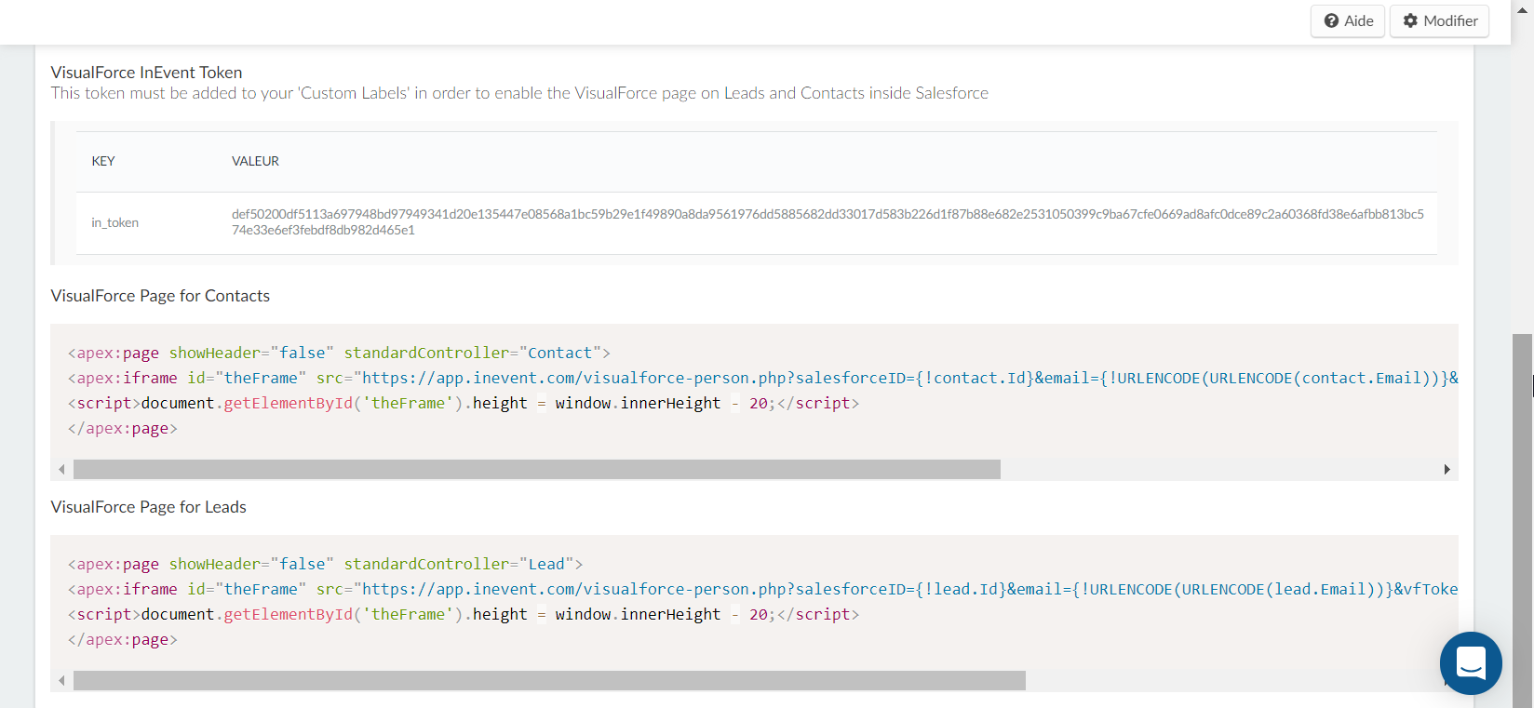Click the Contacts apex:iframe source line
This screenshot has height=708, width=1534.
pos(762,378)
